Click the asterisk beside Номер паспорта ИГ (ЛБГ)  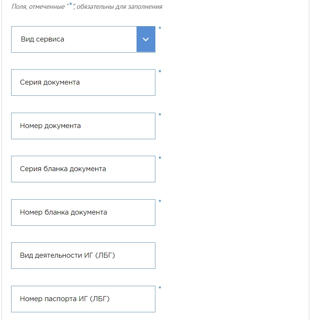point(160,288)
